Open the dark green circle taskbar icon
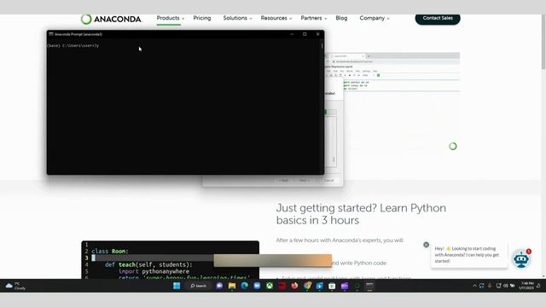This screenshot has width=546, height=307. (x=357, y=286)
